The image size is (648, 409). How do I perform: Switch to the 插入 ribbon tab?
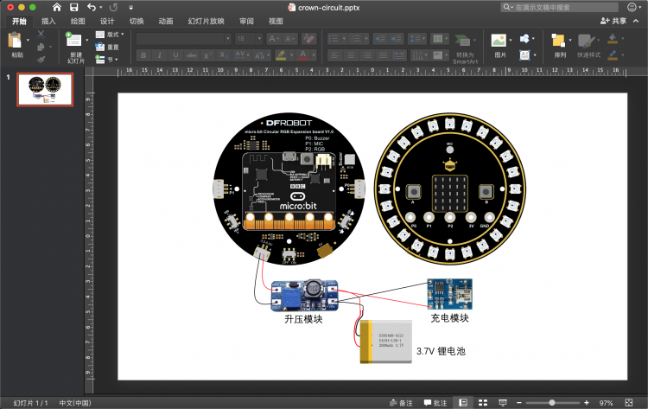48,21
